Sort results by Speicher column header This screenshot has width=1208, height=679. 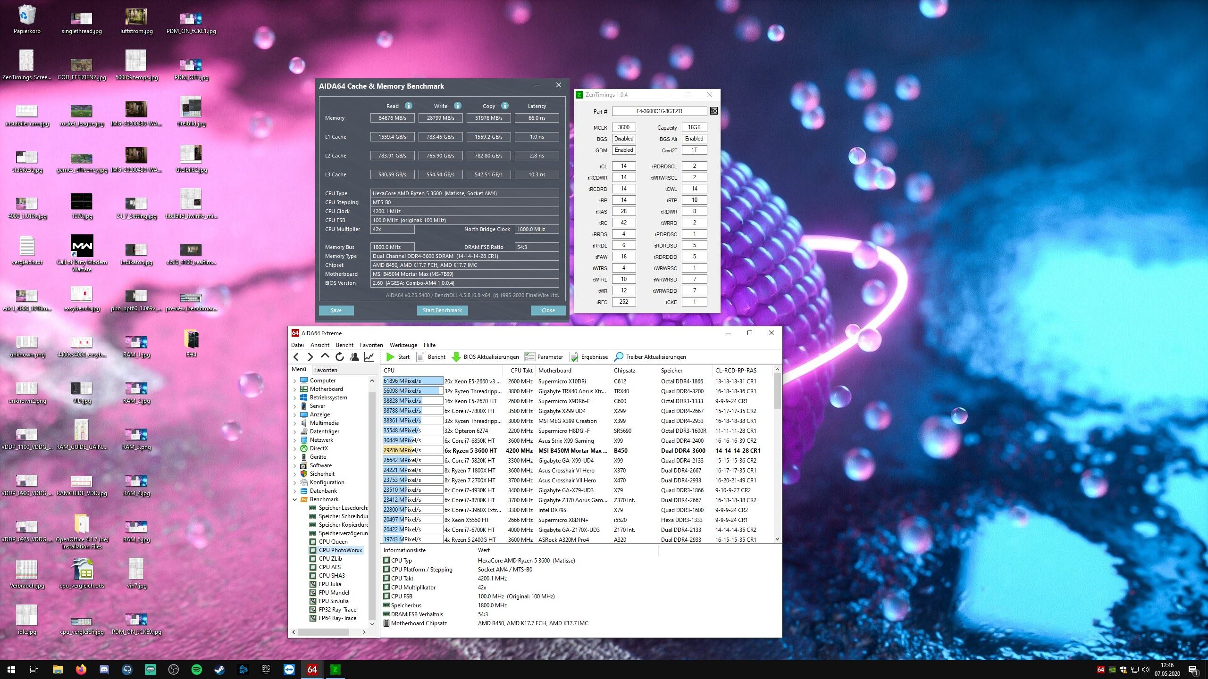685,371
